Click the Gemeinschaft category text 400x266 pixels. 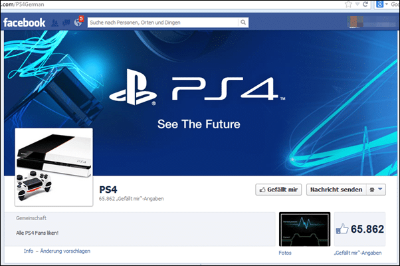pyautogui.click(x=31, y=218)
